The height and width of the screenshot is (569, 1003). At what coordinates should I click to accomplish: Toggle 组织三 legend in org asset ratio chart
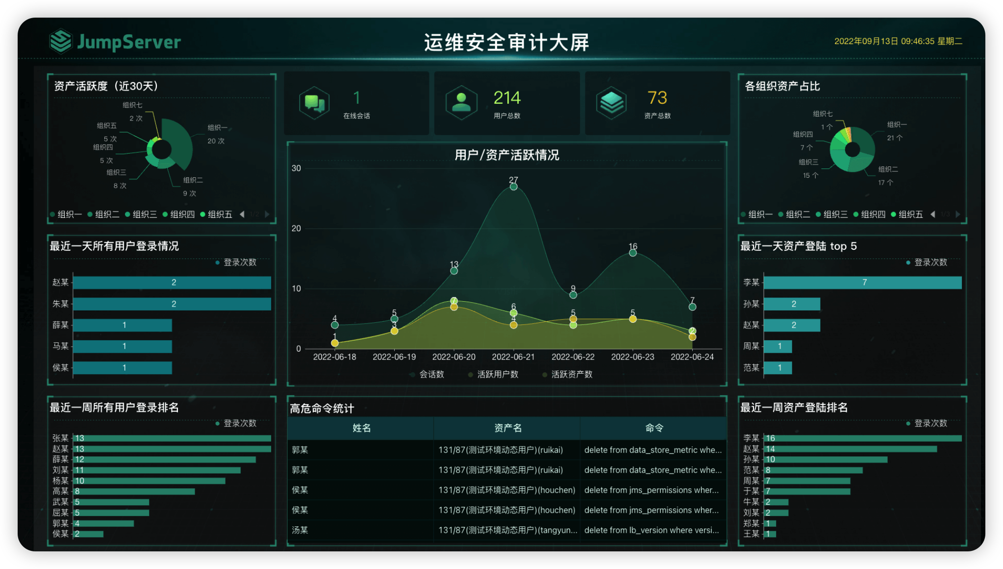pos(832,214)
